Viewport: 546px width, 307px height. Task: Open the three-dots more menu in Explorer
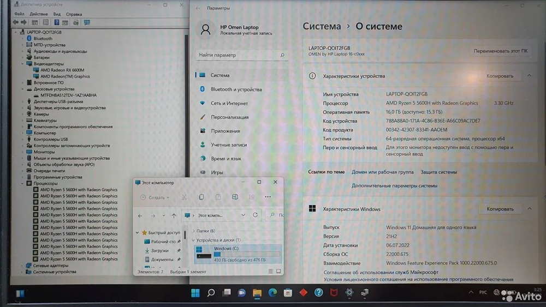[268, 197]
